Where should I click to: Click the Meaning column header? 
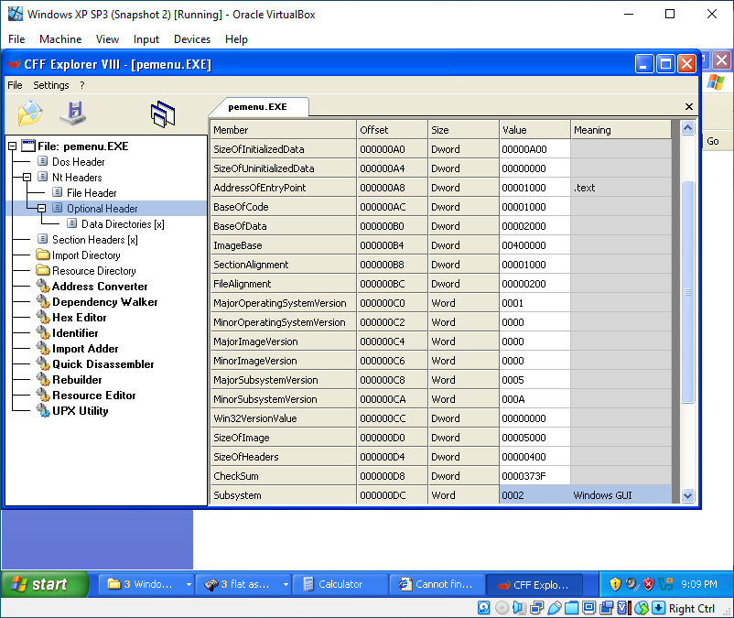click(621, 130)
